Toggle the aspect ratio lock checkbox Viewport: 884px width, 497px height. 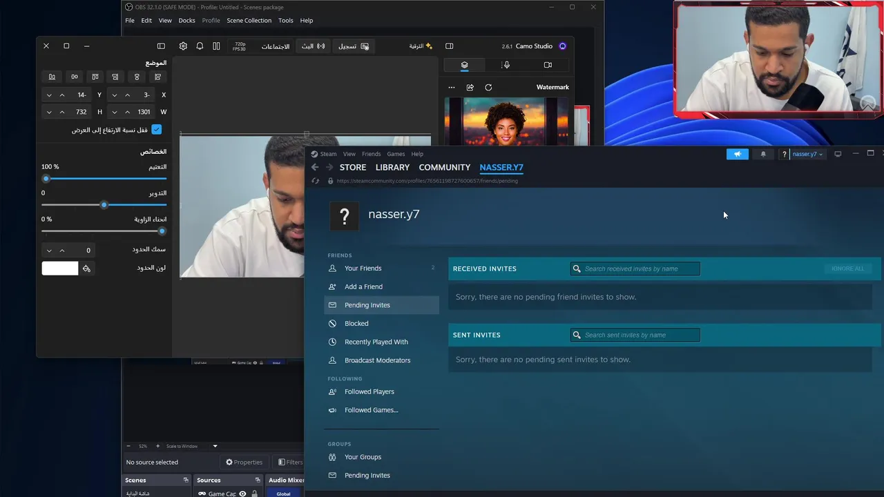click(x=157, y=130)
